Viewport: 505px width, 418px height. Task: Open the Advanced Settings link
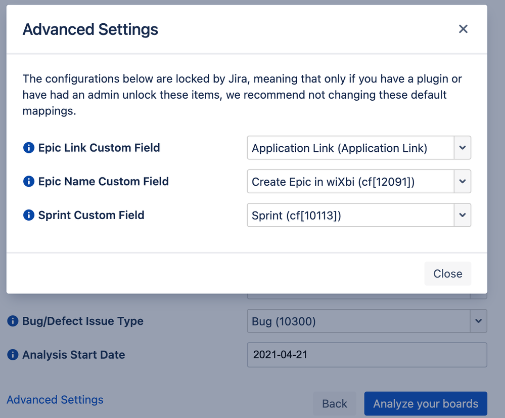pos(55,400)
